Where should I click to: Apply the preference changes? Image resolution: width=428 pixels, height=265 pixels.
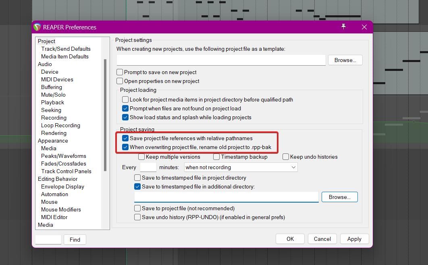[354, 238]
